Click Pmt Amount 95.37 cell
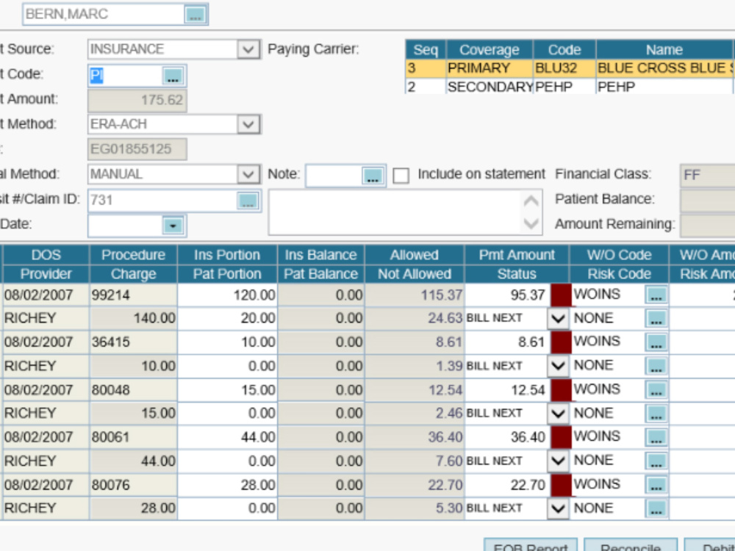This screenshot has height=551, width=735. pyautogui.click(x=508, y=295)
